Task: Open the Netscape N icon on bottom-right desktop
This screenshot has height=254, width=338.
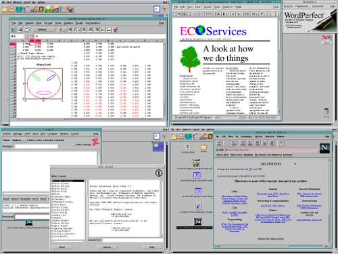Action: [x=198, y=221]
